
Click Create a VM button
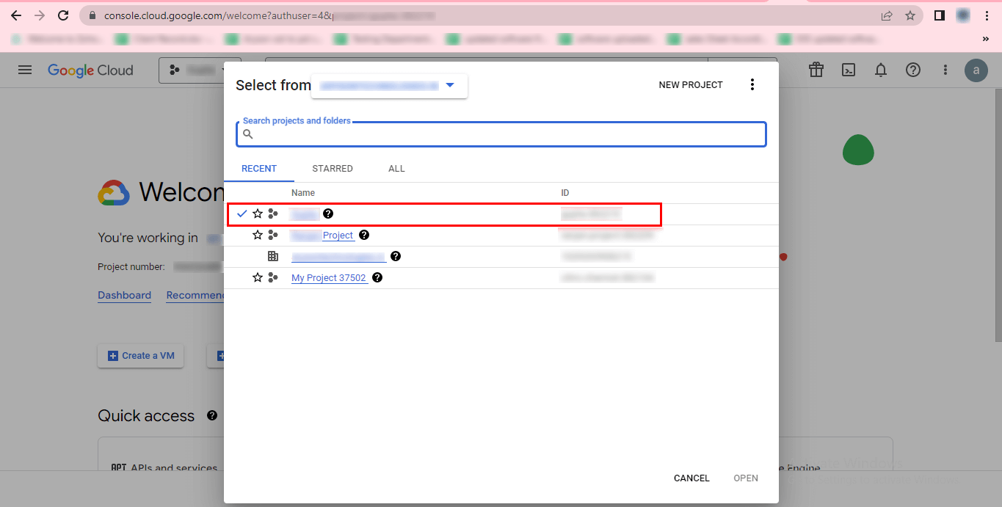[x=141, y=356]
